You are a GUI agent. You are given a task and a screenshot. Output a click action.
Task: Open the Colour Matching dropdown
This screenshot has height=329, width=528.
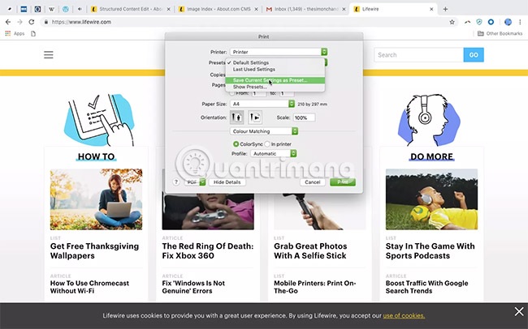[x=264, y=131]
